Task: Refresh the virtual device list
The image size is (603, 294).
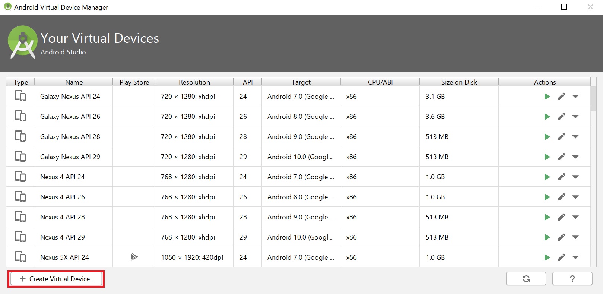Action: (526, 279)
